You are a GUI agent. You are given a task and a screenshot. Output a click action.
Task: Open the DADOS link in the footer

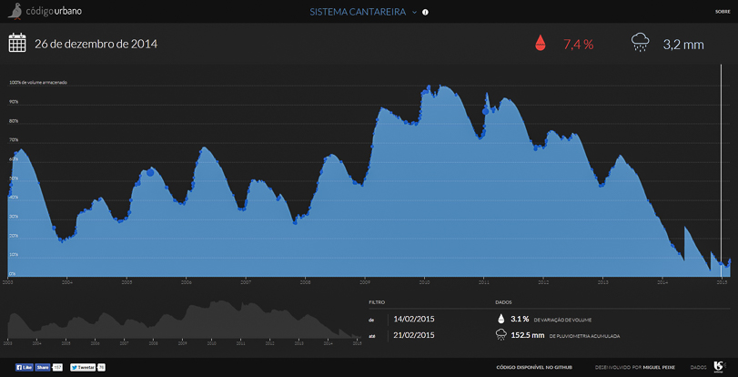(698, 367)
